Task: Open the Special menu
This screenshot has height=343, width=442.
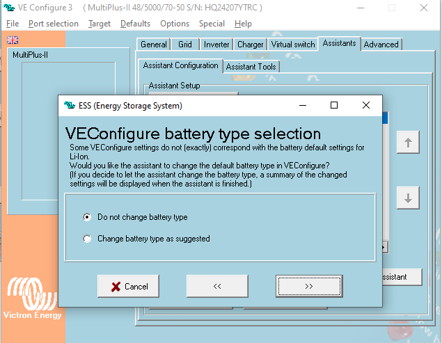Action: pyautogui.click(x=212, y=24)
